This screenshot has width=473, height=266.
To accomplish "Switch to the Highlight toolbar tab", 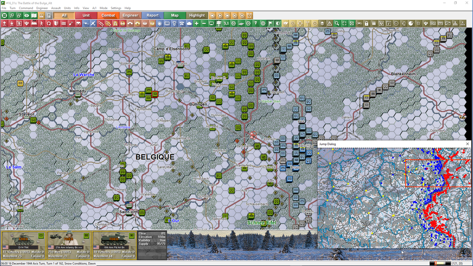I will tap(197, 15).
